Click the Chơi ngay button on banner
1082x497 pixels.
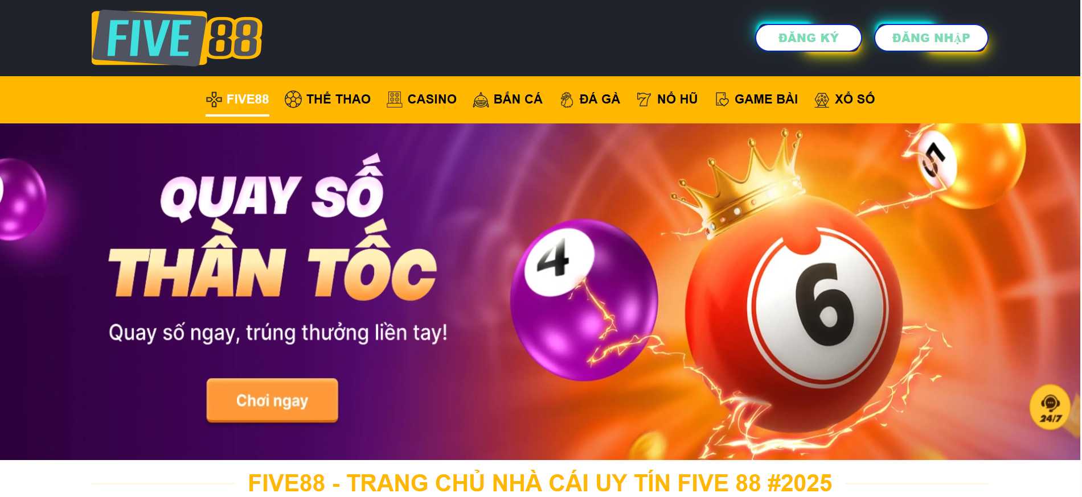point(272,400)
